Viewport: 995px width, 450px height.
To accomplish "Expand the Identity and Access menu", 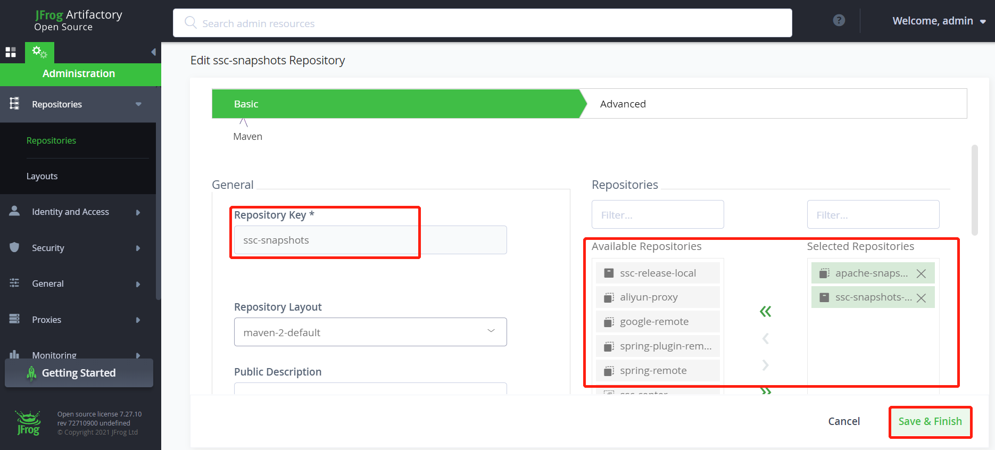I will (x=138, y=212).
